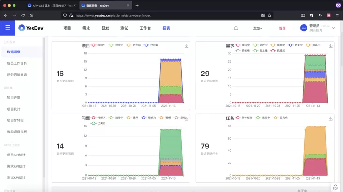Screen dimensions: 343x192
Task: Click the TOP back-to-top arrow
Action: click(x=336, y=187)
